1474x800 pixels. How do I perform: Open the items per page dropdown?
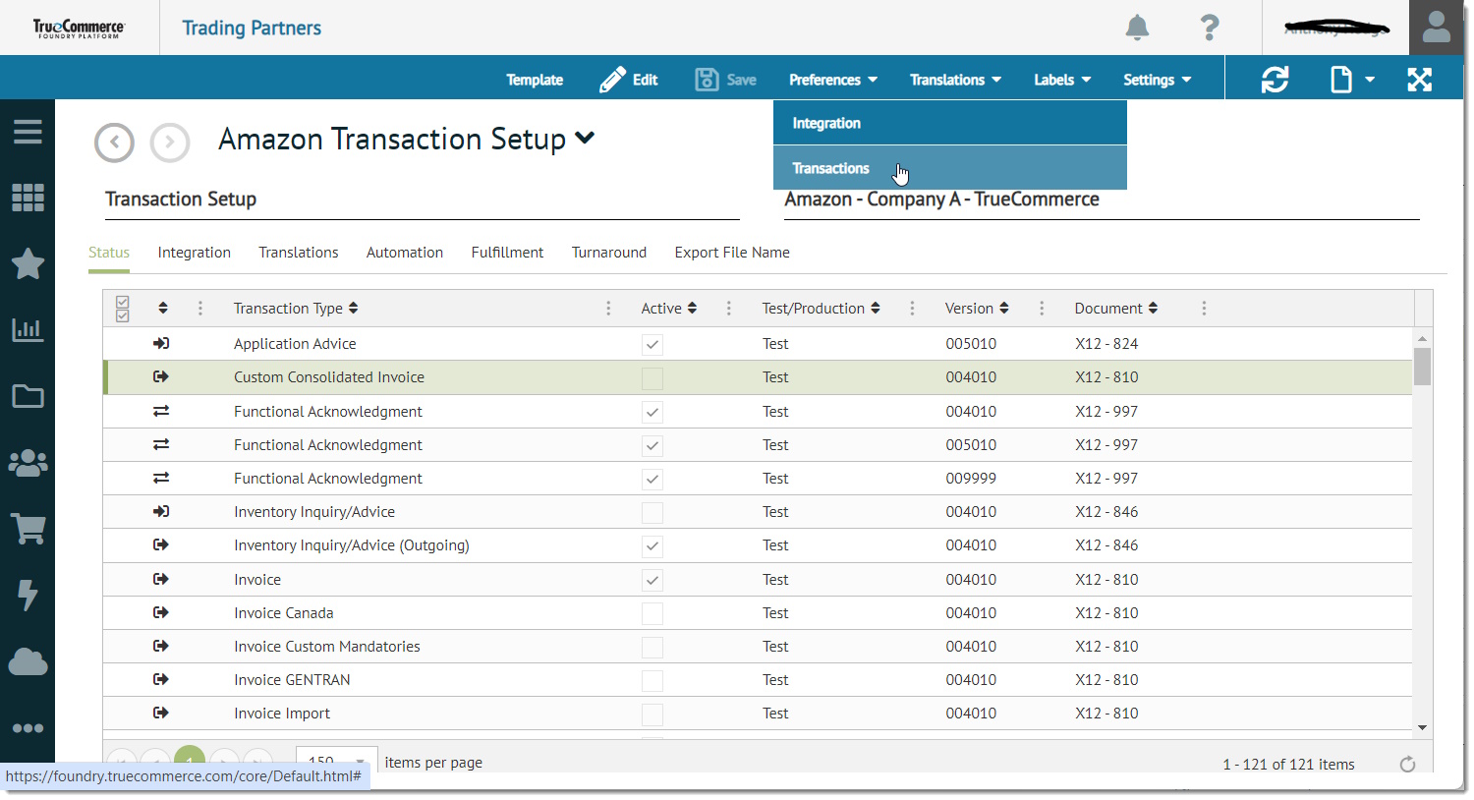(336, 761)
